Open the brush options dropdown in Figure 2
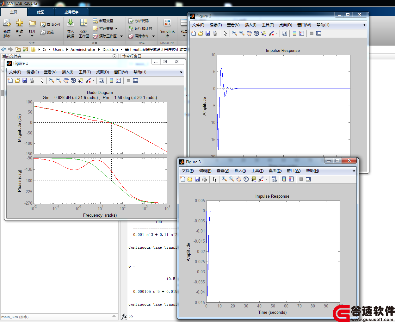The image size is (395, 322). coord(277,33)
